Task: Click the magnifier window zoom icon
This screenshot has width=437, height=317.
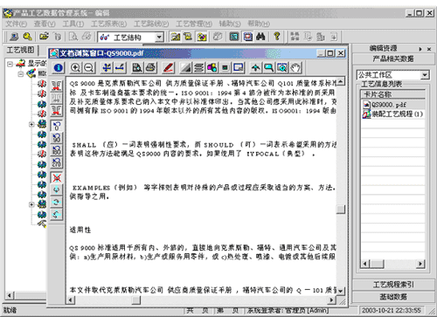Action: click(x=268, y=68)
